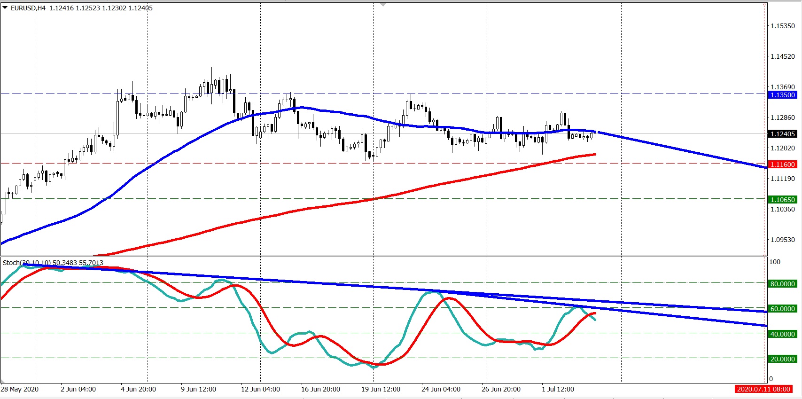Select the blue 1.13500 price level label
Screen dimensions: 802x399
click(x=783, y=95)
